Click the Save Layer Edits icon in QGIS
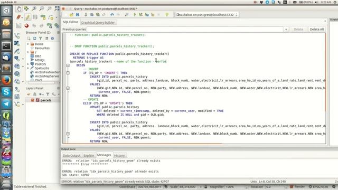Image resolution: width=338 pixels, height=190 pixels. pos(35,17)
